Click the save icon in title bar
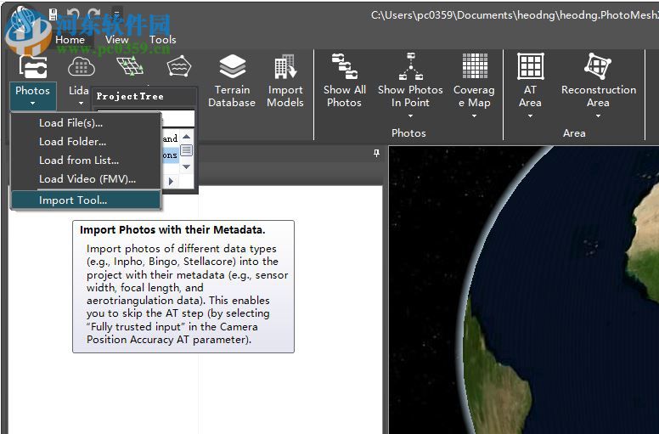The image size is (659, 434). 54,14
